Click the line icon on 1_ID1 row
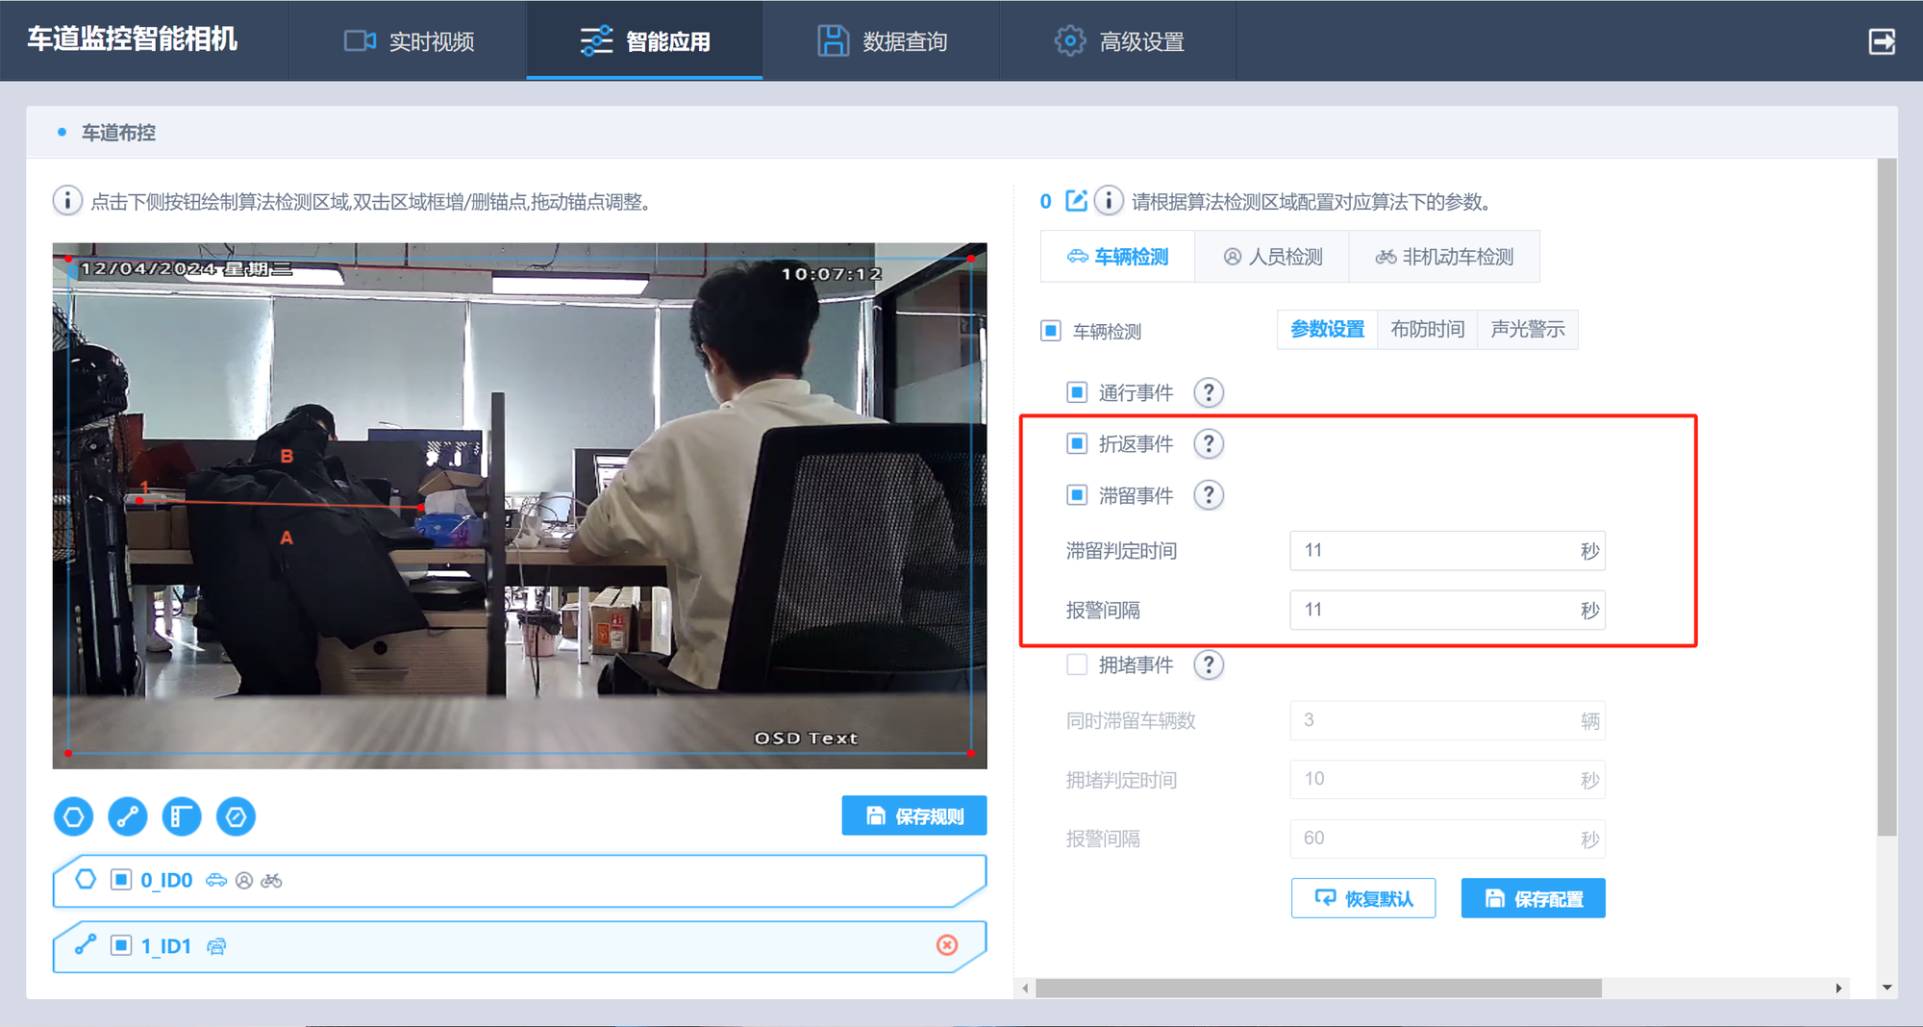This screenshot has width=1923, height=1027. point(86,945)
